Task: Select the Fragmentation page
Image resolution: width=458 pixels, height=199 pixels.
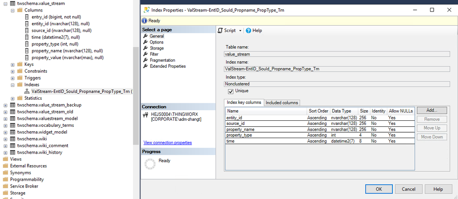Action: coord(163,60)
